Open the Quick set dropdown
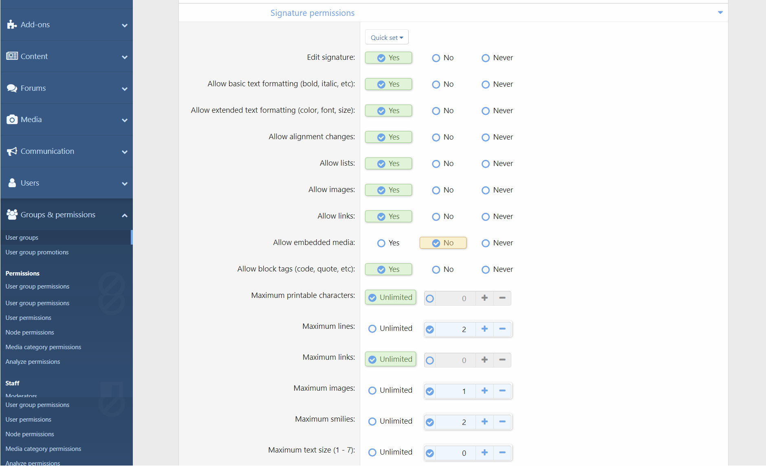Viewport: 766px width, 468px height. [x=387, y=37]
